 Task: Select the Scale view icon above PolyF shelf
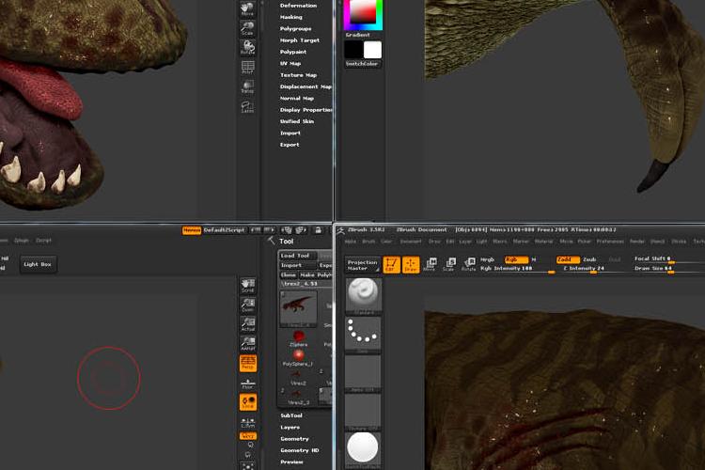pyautogui.click(x=247, y=28)
